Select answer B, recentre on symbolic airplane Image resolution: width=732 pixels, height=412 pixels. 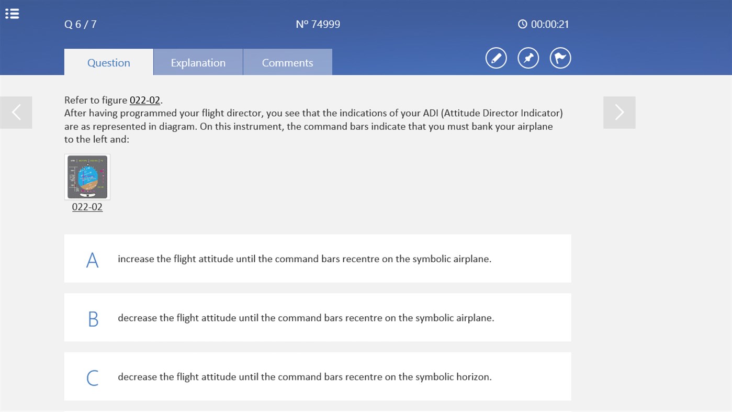pos(318,318)
